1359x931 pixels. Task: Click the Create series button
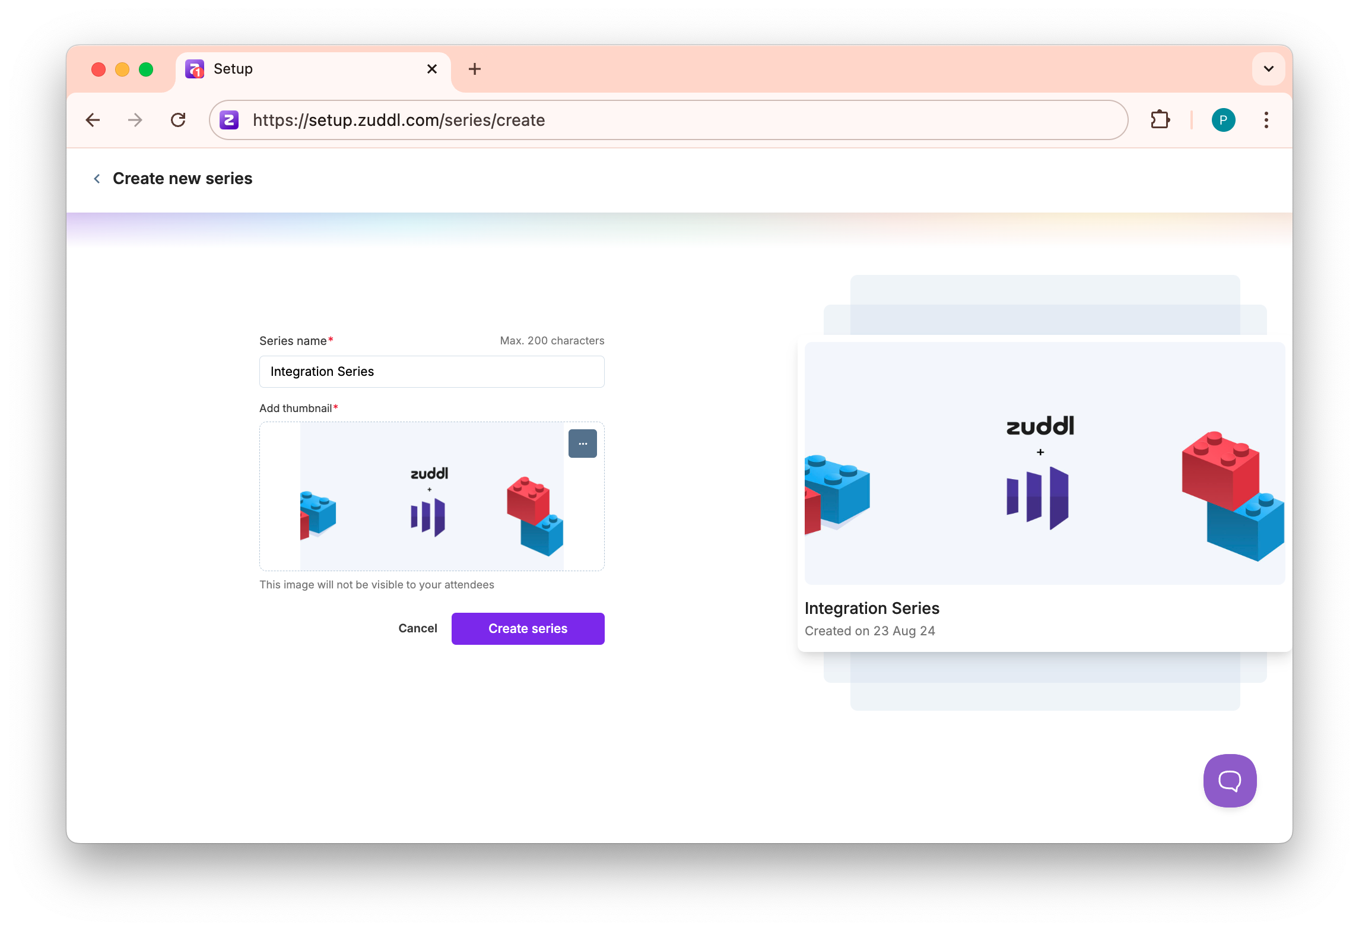(528, 628)
